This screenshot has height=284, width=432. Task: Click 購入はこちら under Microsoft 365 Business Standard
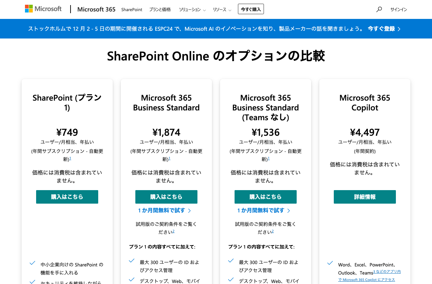pyautogui.click(x=166, y=197)
